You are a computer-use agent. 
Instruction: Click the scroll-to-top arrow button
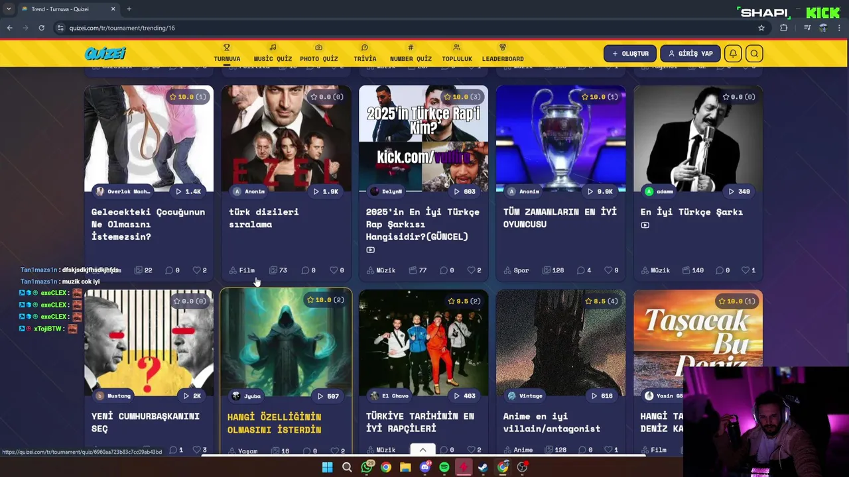[423, 450]
